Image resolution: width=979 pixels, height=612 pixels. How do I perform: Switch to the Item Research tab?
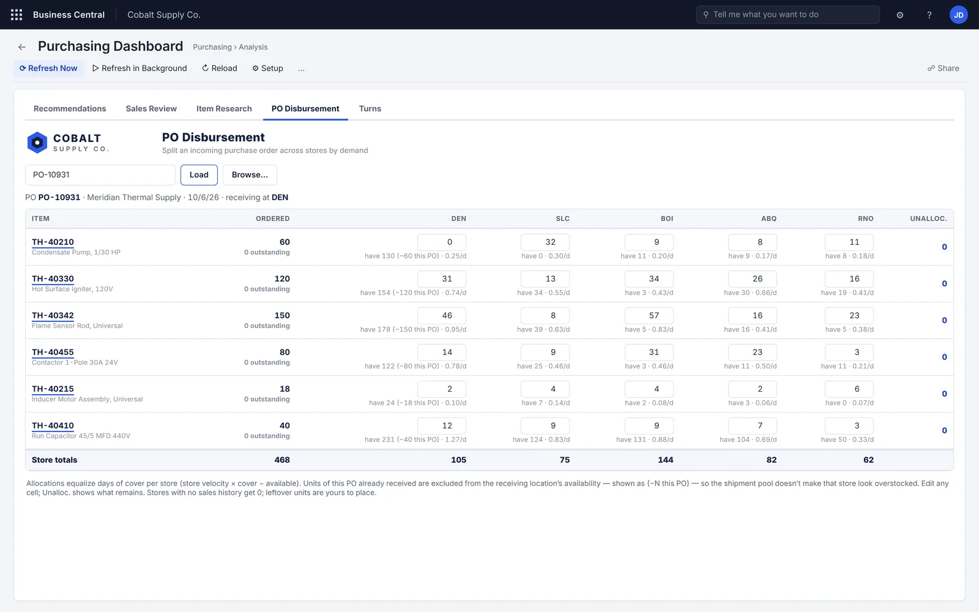(x=224, y=109)
